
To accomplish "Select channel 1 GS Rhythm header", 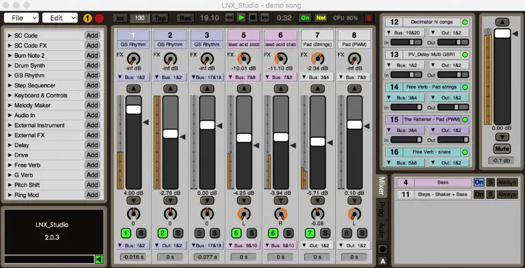I will click(133, 39).
